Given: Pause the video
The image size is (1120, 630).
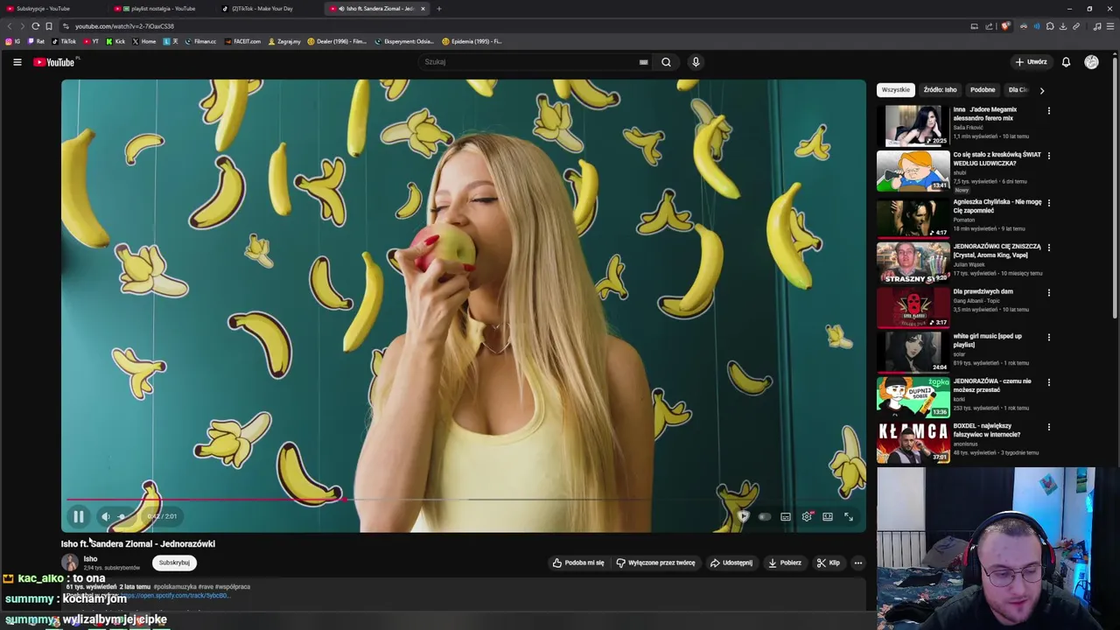Looking at the screenshot, I should pos(79,517).
